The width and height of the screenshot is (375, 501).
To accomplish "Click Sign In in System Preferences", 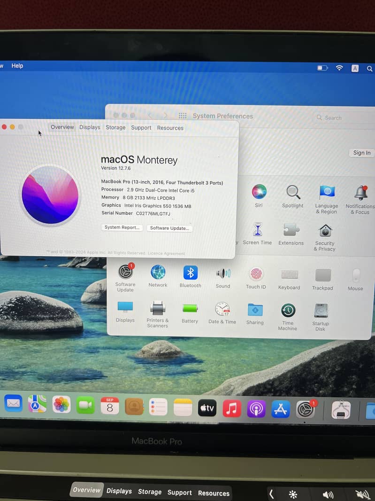I will 361,153.
